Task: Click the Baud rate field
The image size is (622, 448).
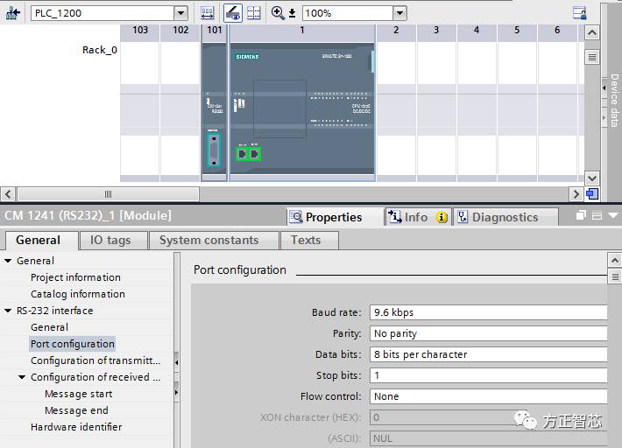Action: pyautogui.click(x=488, y=312)
